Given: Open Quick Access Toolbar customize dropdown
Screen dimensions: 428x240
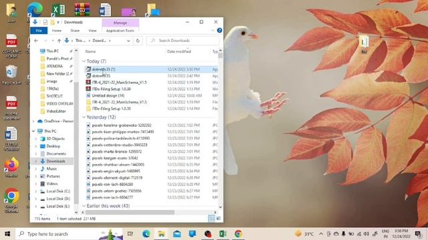Looking at the screenshot, I should [x=58, y=22].
